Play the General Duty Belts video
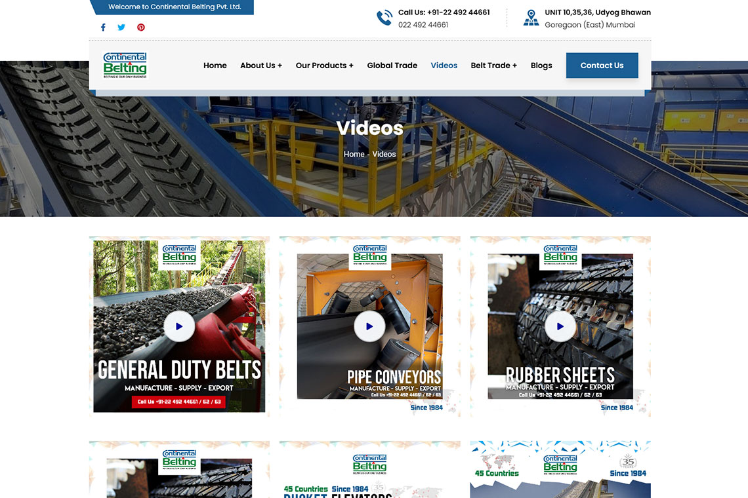The height and width of the screenshot is (498, 748). [179, 326]
